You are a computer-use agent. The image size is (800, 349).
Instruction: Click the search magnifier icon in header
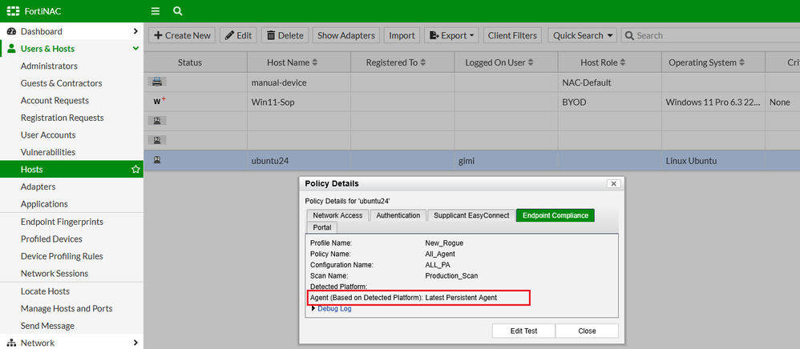coord(177,11)
